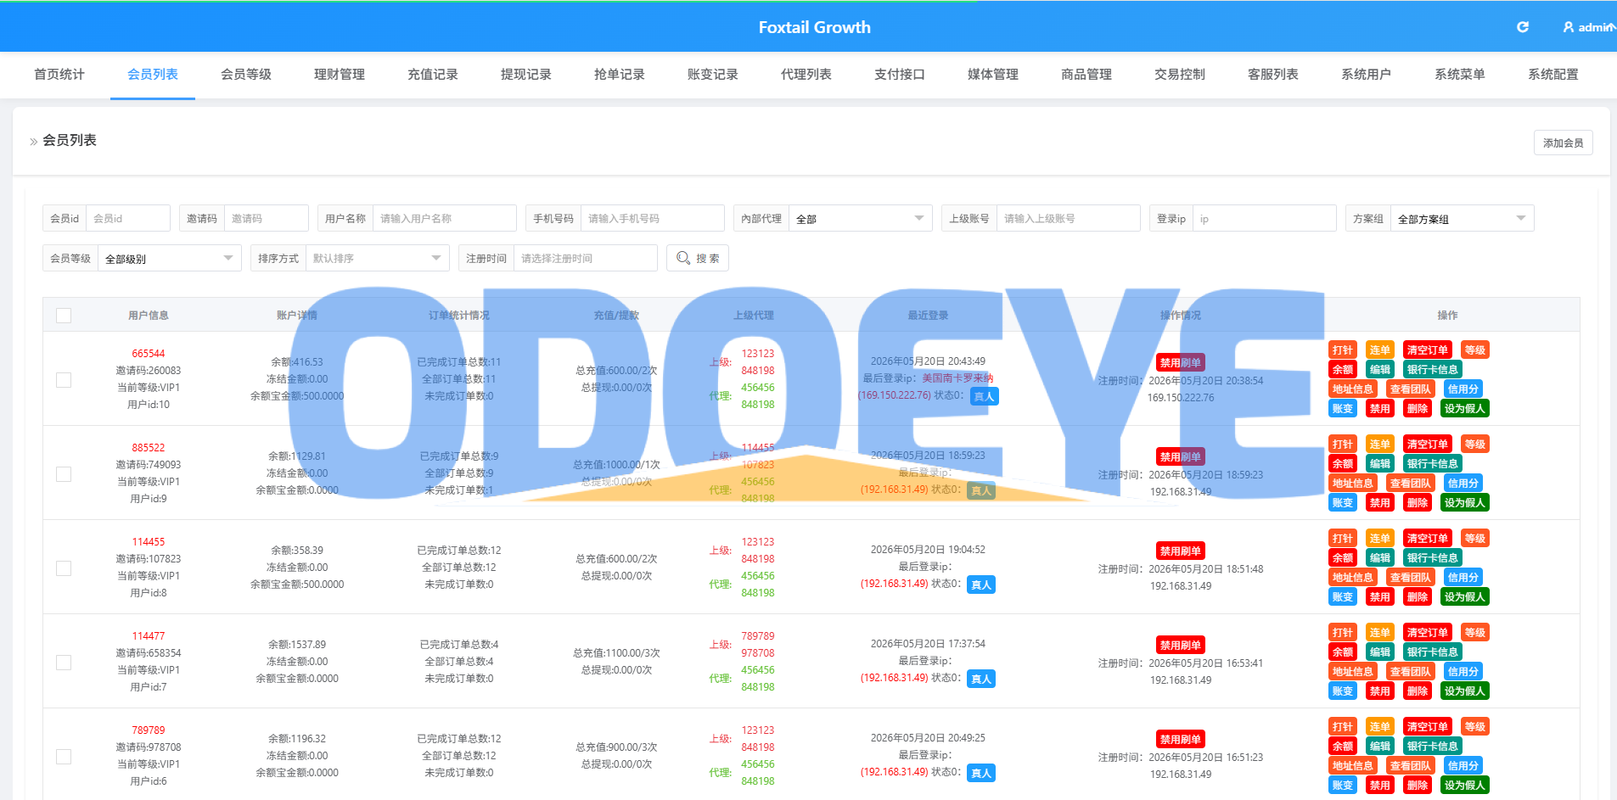The image size is (1617, 800).
Task: Go to the 系统配置 menu tab
Action: tap(1553, 75)
